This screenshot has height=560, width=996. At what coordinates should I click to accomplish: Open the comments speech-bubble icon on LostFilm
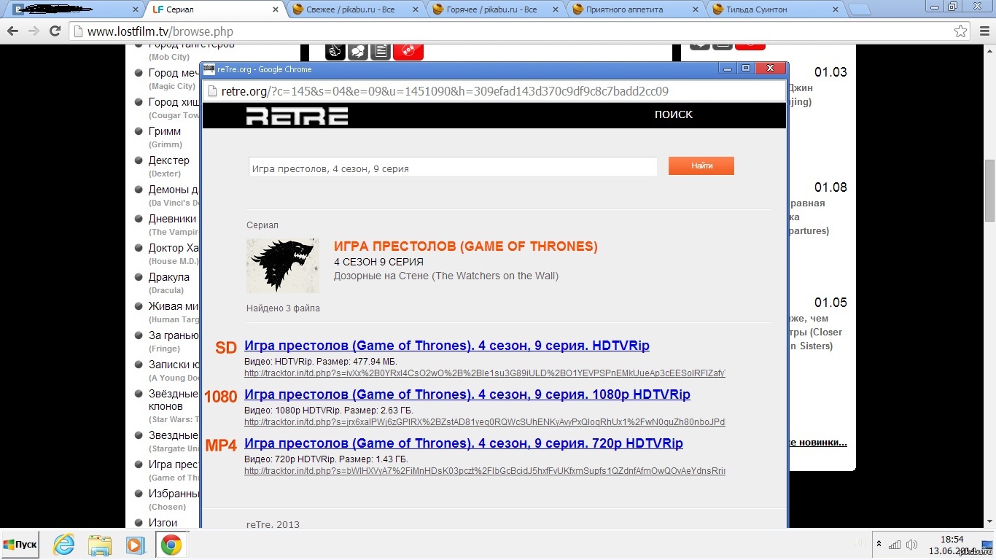[x=358, y=51]
